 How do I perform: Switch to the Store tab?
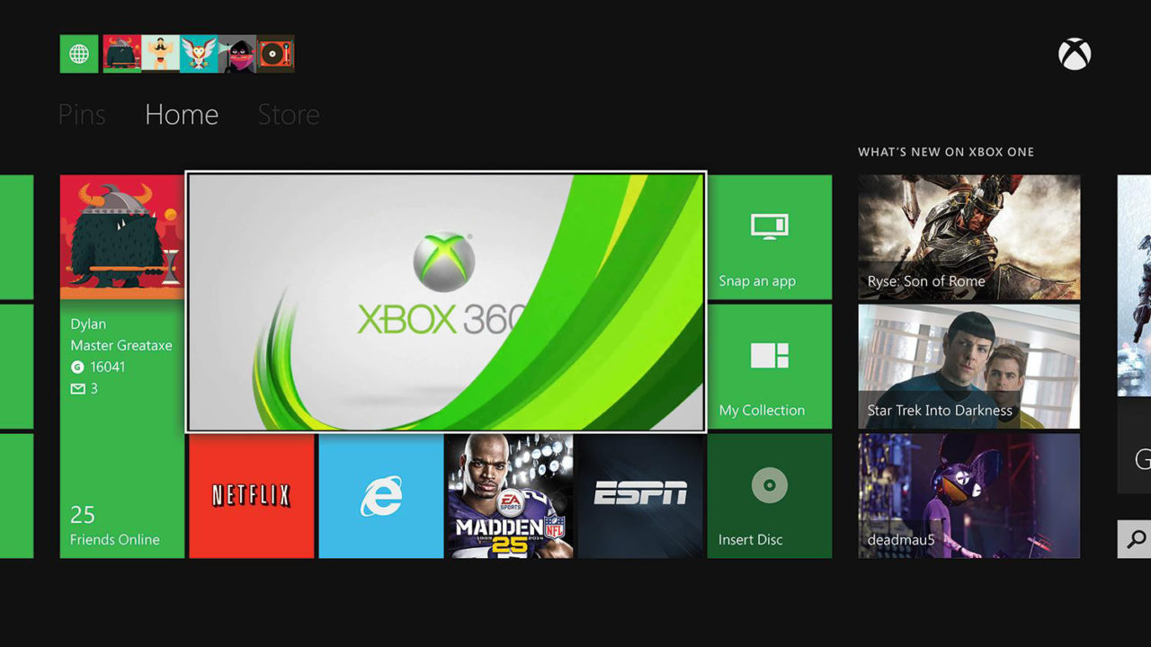(x=288, y=114)
